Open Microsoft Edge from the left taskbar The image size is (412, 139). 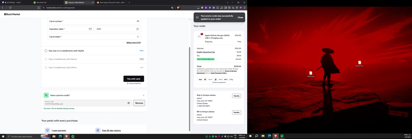[x=60, y=136]
